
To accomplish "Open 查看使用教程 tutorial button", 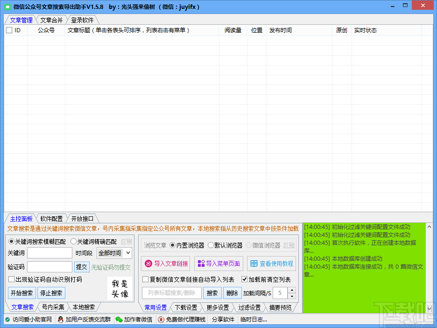I will [271, 264].
